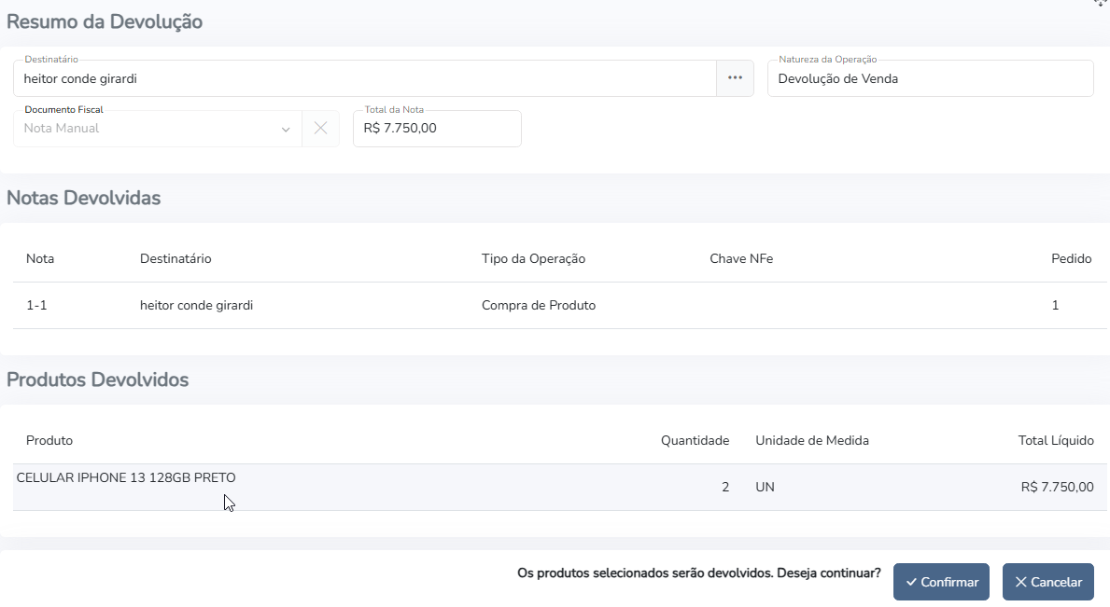Select the Total da Nota field
Viewport: 1110px width, 607px height.
436,129
